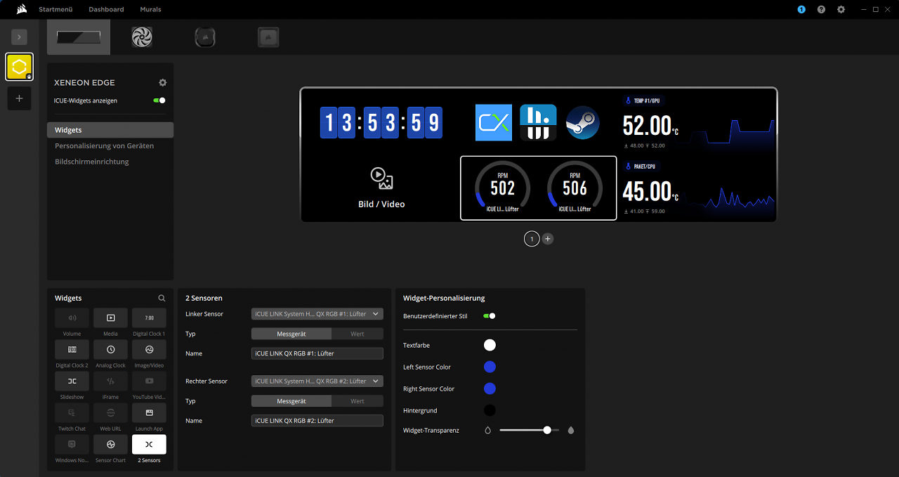The width and height of the screenshot is (899, 477).
Task: Pick the Left Sensor Color swatch
Action: pyautogui.click(x=490, y=367)
